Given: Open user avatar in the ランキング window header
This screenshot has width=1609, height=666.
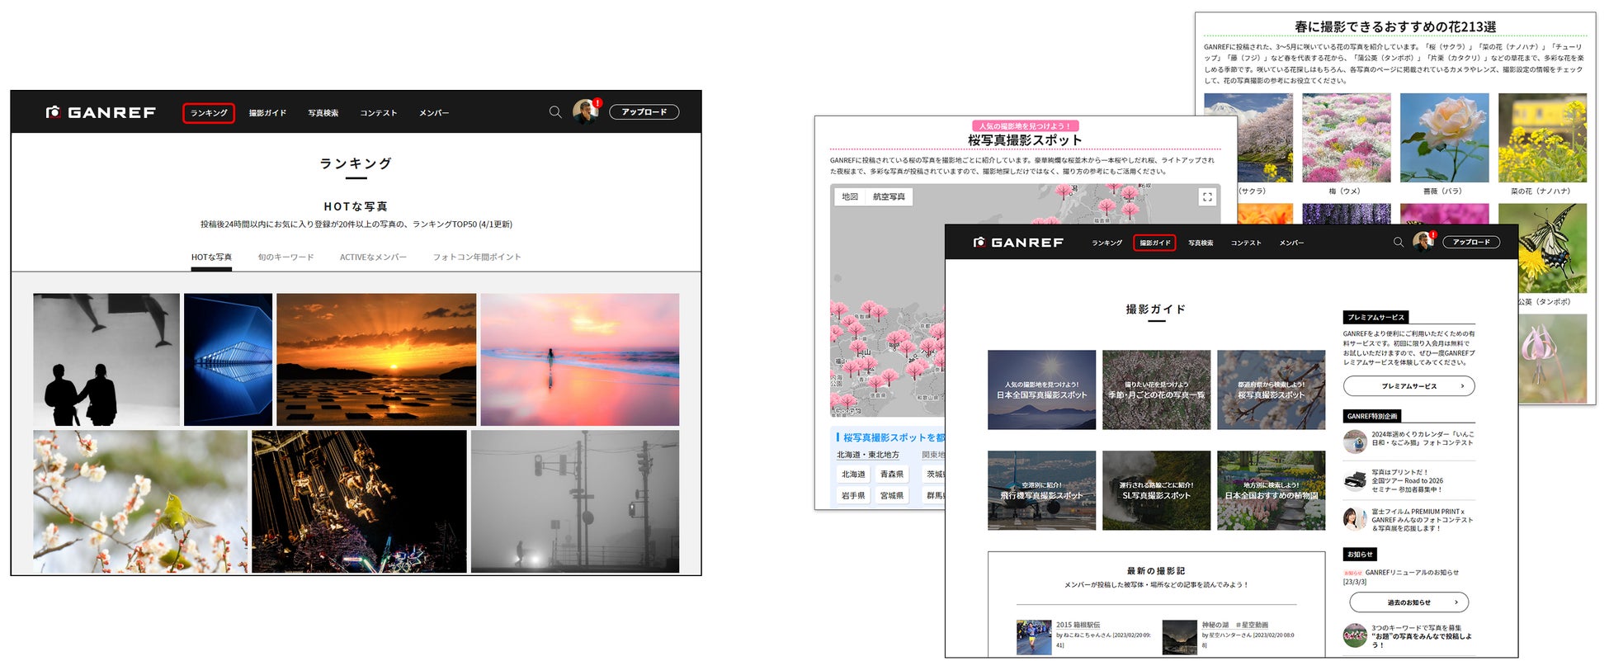Looking at the screenshot, I should (x=585, y=111).
